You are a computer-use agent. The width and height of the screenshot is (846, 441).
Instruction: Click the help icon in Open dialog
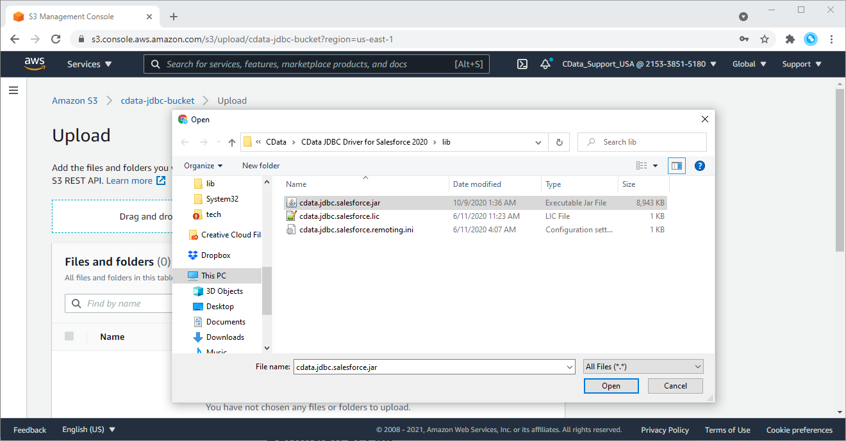700,166
